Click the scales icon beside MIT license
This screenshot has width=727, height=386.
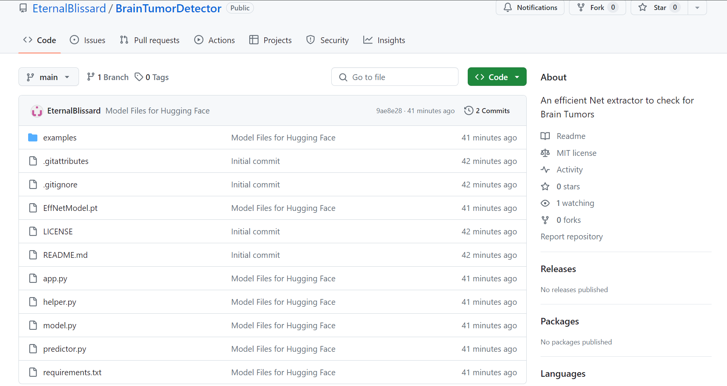point(545,153)
